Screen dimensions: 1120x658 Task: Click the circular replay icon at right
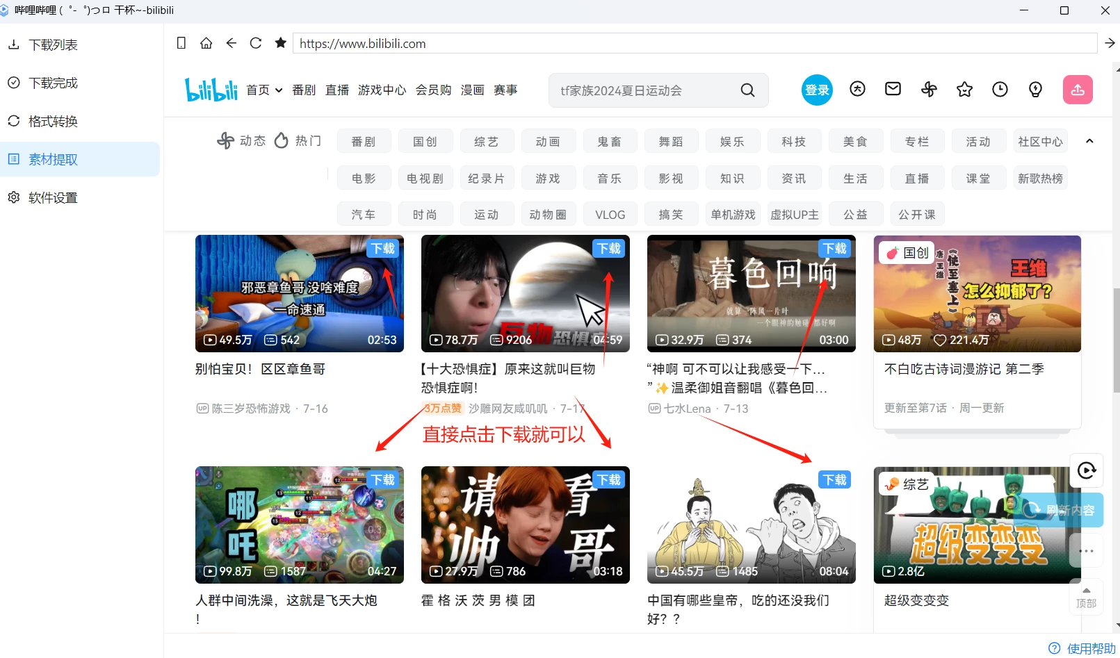click(1086, 470)
